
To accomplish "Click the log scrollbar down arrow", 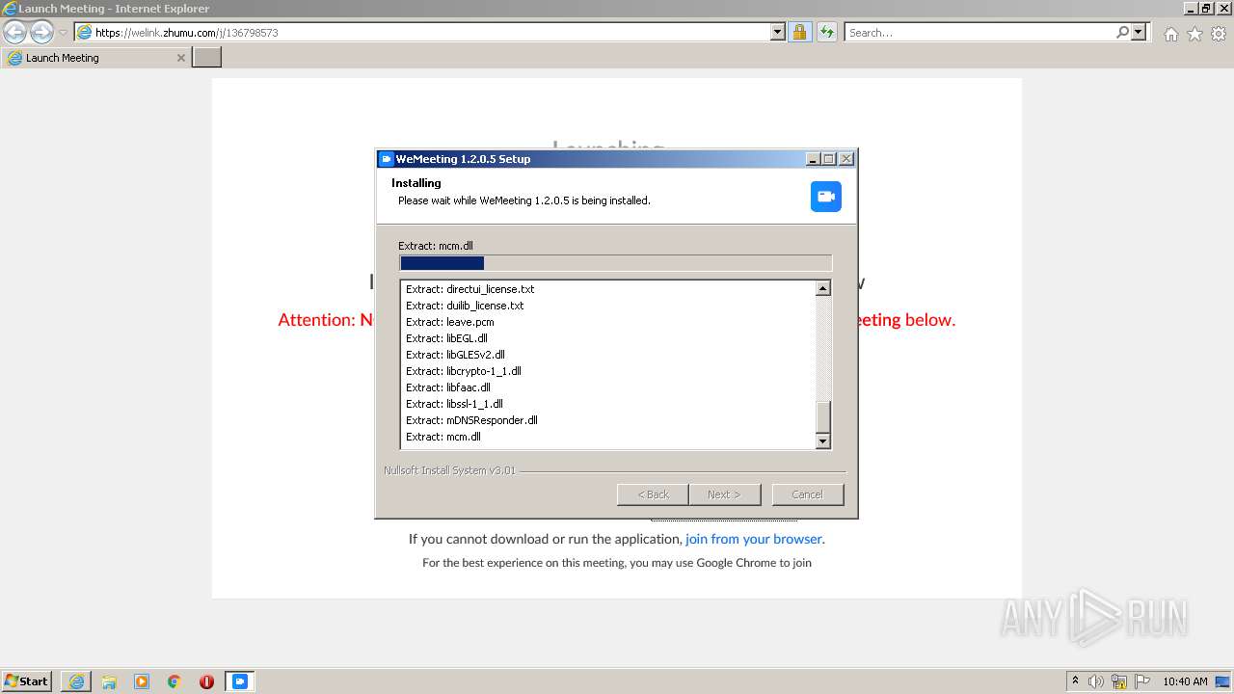I will pyautogui.click(x=822, y=441).
